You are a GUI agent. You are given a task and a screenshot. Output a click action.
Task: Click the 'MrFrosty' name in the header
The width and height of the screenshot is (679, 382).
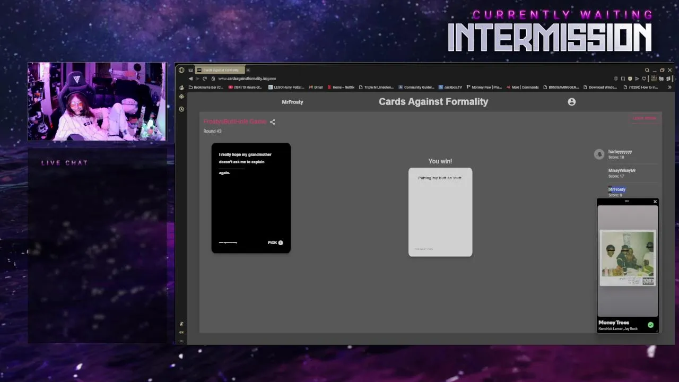click(x=292, y=102)
